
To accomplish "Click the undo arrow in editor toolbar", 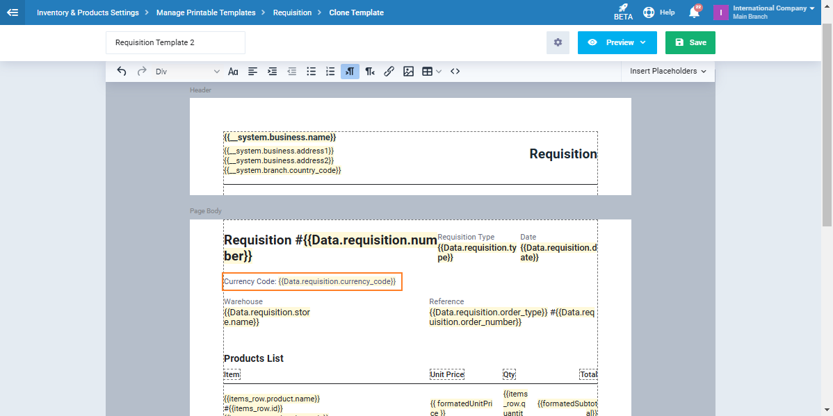I will [x=122, y=72].
